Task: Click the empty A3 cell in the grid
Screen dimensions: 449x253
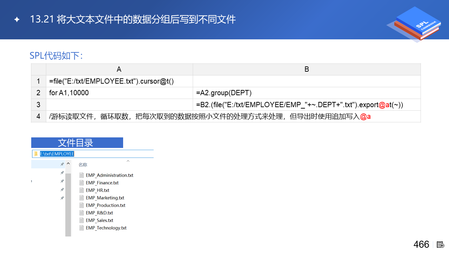Action: (119, 105)
